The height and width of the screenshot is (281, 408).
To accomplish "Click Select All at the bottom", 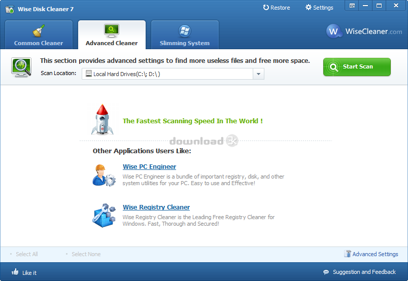I will 27,254.
